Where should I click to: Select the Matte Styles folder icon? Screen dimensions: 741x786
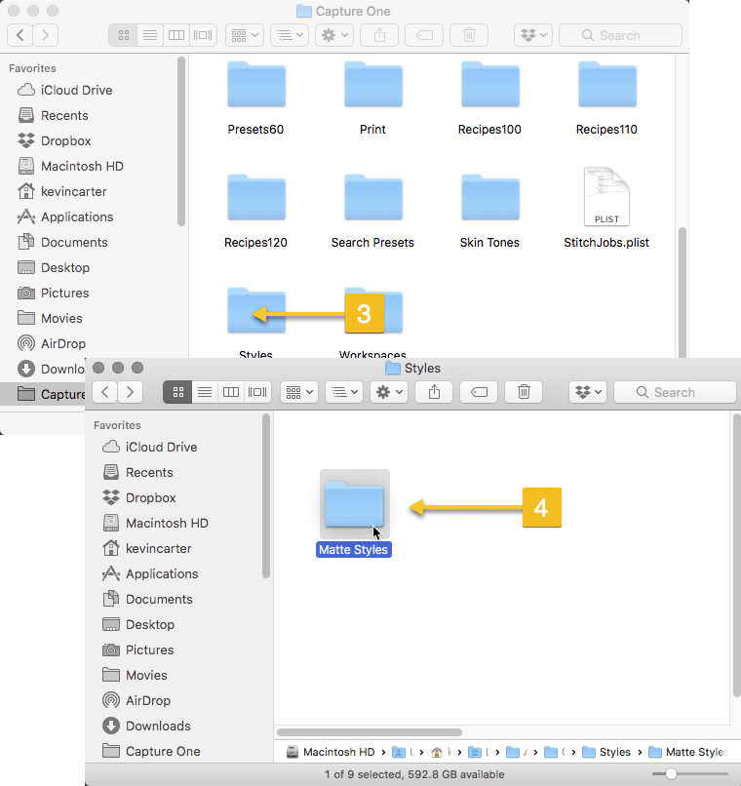tap(354, 504)
